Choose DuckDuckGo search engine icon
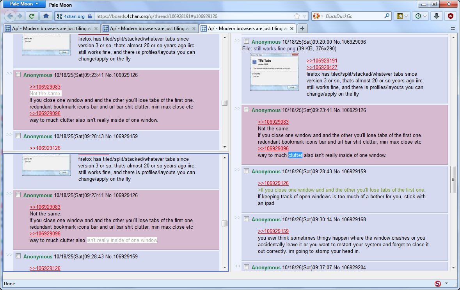This screenshot has width=460, height=290. point(316,16)
